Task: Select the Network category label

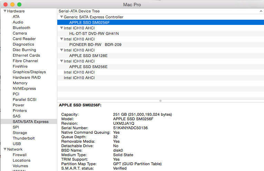Action: click(x=15, y=149)
